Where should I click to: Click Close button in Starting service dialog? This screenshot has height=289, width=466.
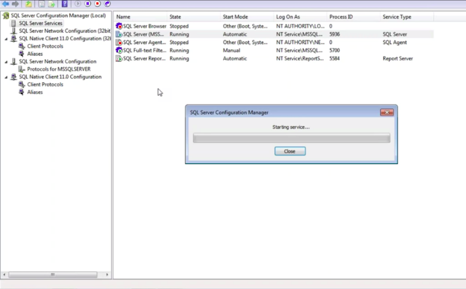290,152
